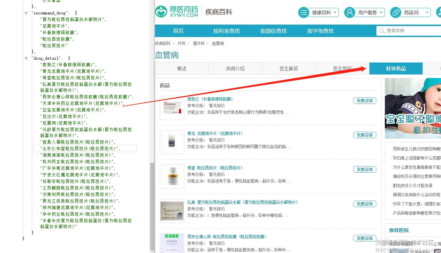Select JSON row 杭州民生吡拉西坦片

(77, 162)
